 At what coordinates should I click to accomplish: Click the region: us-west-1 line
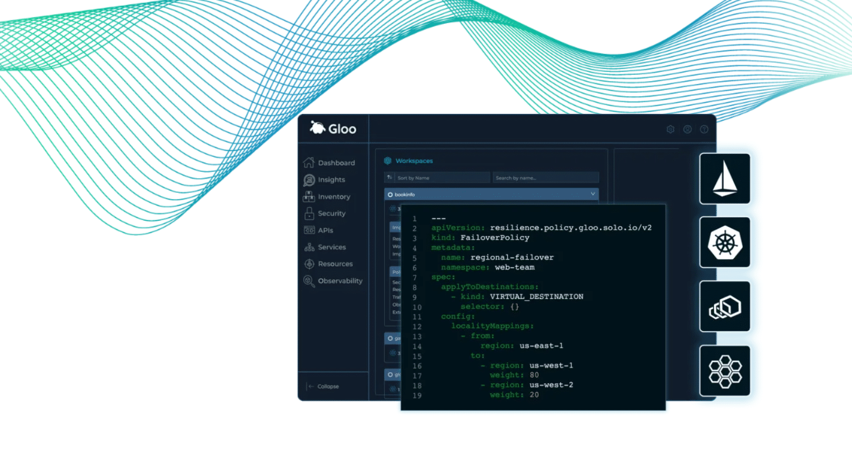[x=527, y=366]
